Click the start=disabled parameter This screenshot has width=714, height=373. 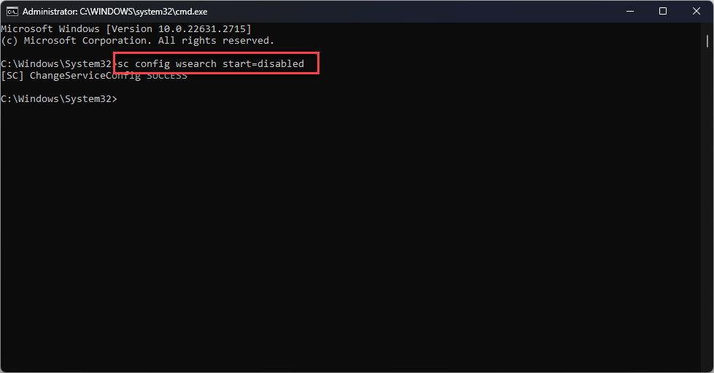[x=263, y=63]
